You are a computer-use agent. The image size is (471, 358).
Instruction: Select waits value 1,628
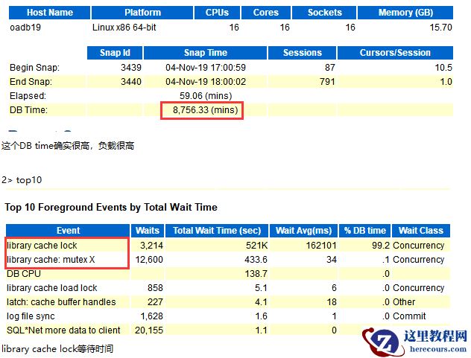coord(151,316)
